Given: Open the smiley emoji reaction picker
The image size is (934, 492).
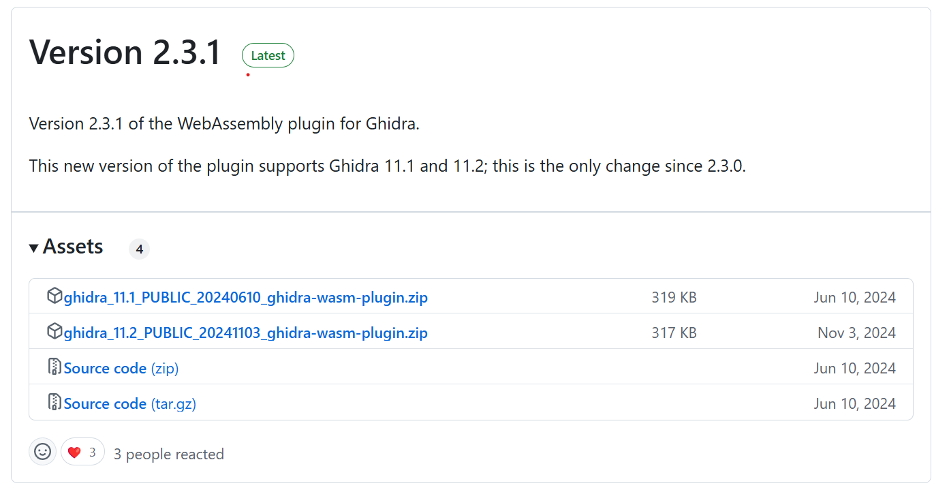Looking at the screenshot, I should pos(43,452).
